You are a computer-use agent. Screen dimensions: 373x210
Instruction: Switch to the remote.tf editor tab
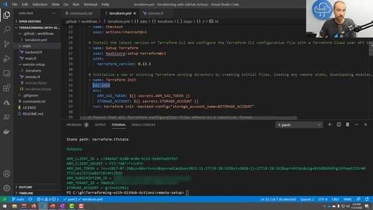coord(156,13)
